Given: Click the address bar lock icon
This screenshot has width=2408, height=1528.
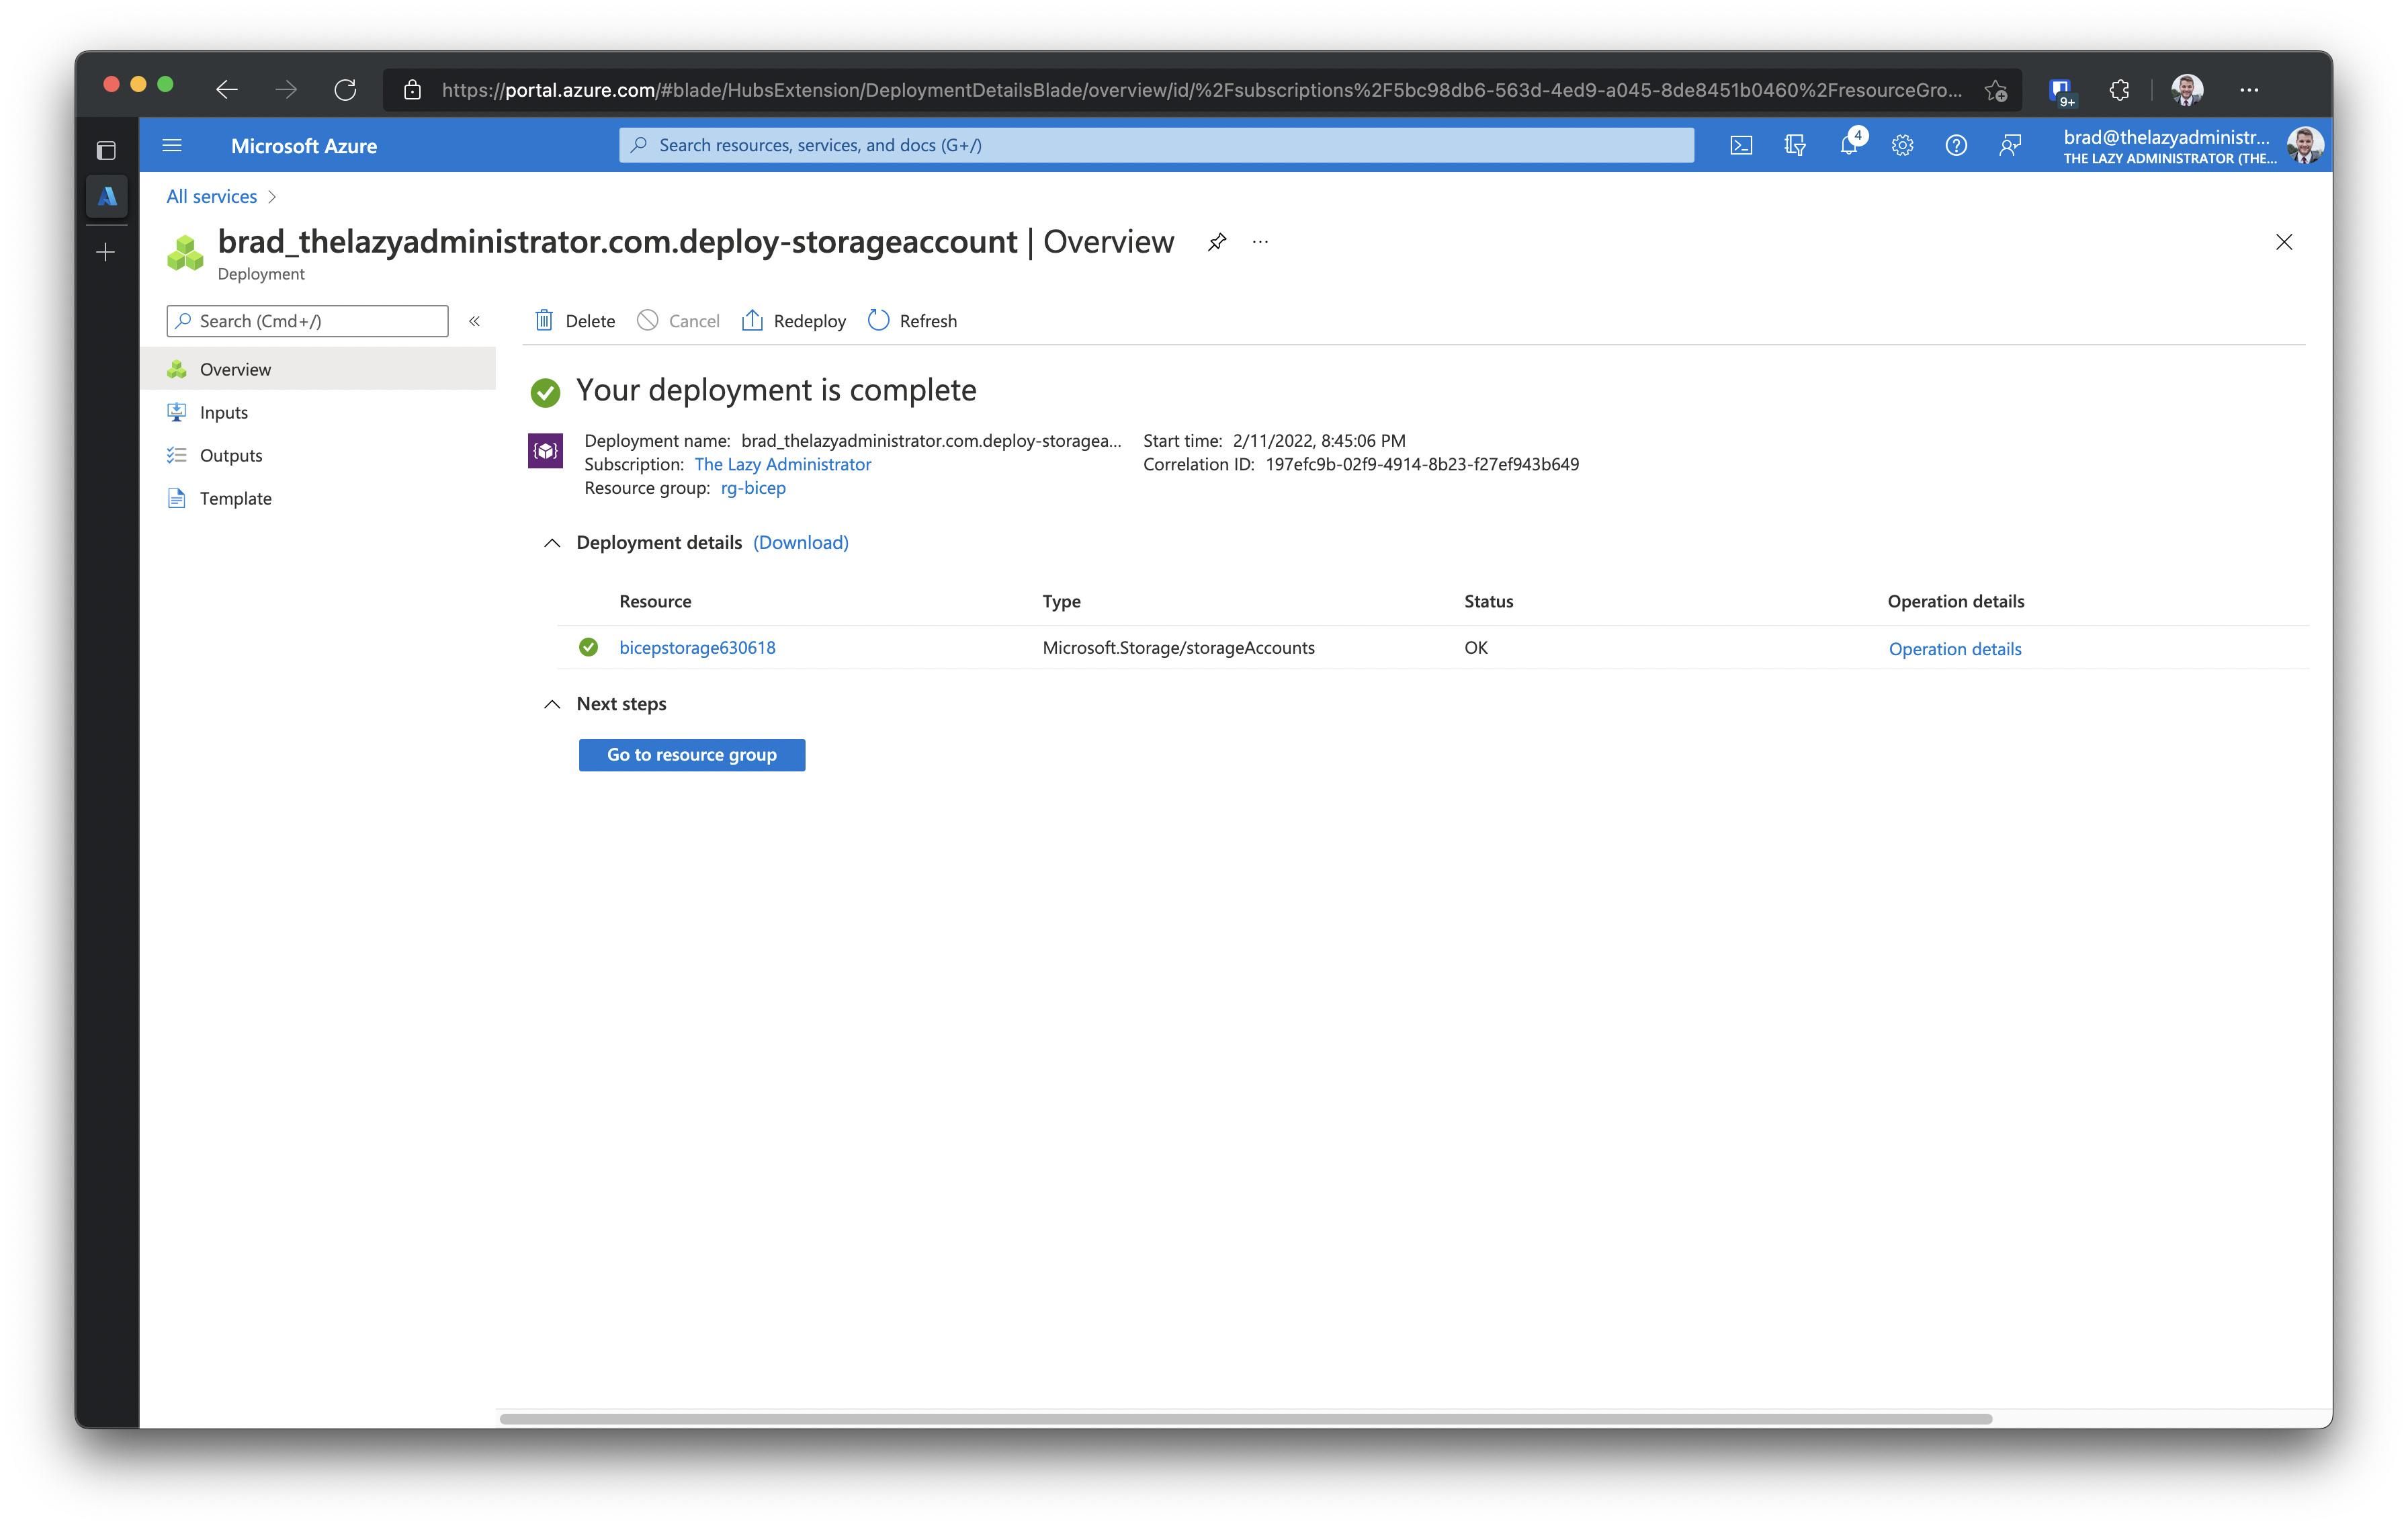Looking at the screenshot, I should [x=412, y=90].
